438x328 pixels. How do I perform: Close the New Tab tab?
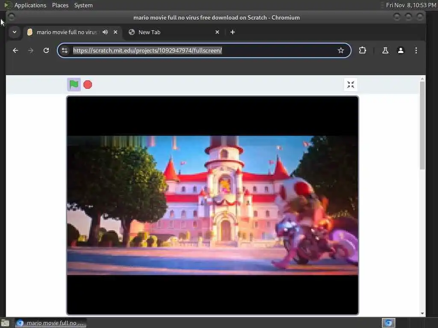pos(217,32)
